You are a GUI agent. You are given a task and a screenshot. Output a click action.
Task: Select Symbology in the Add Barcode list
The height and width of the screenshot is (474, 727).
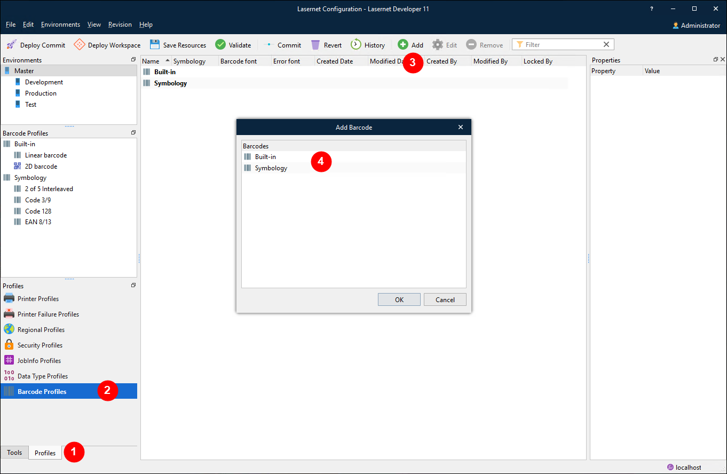point(354,168)
